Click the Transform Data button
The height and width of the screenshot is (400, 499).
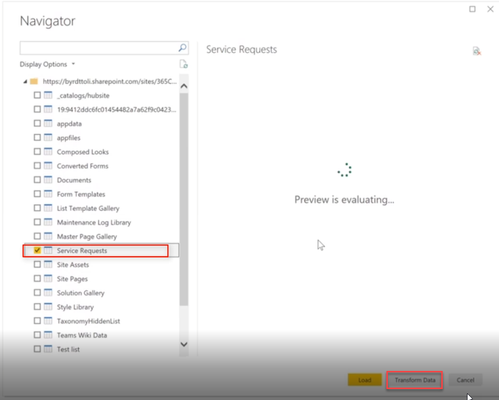415,380
